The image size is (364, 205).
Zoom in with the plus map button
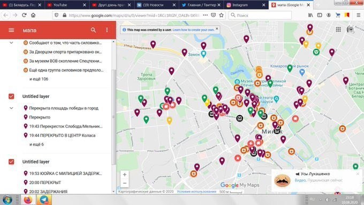point(125,174)
